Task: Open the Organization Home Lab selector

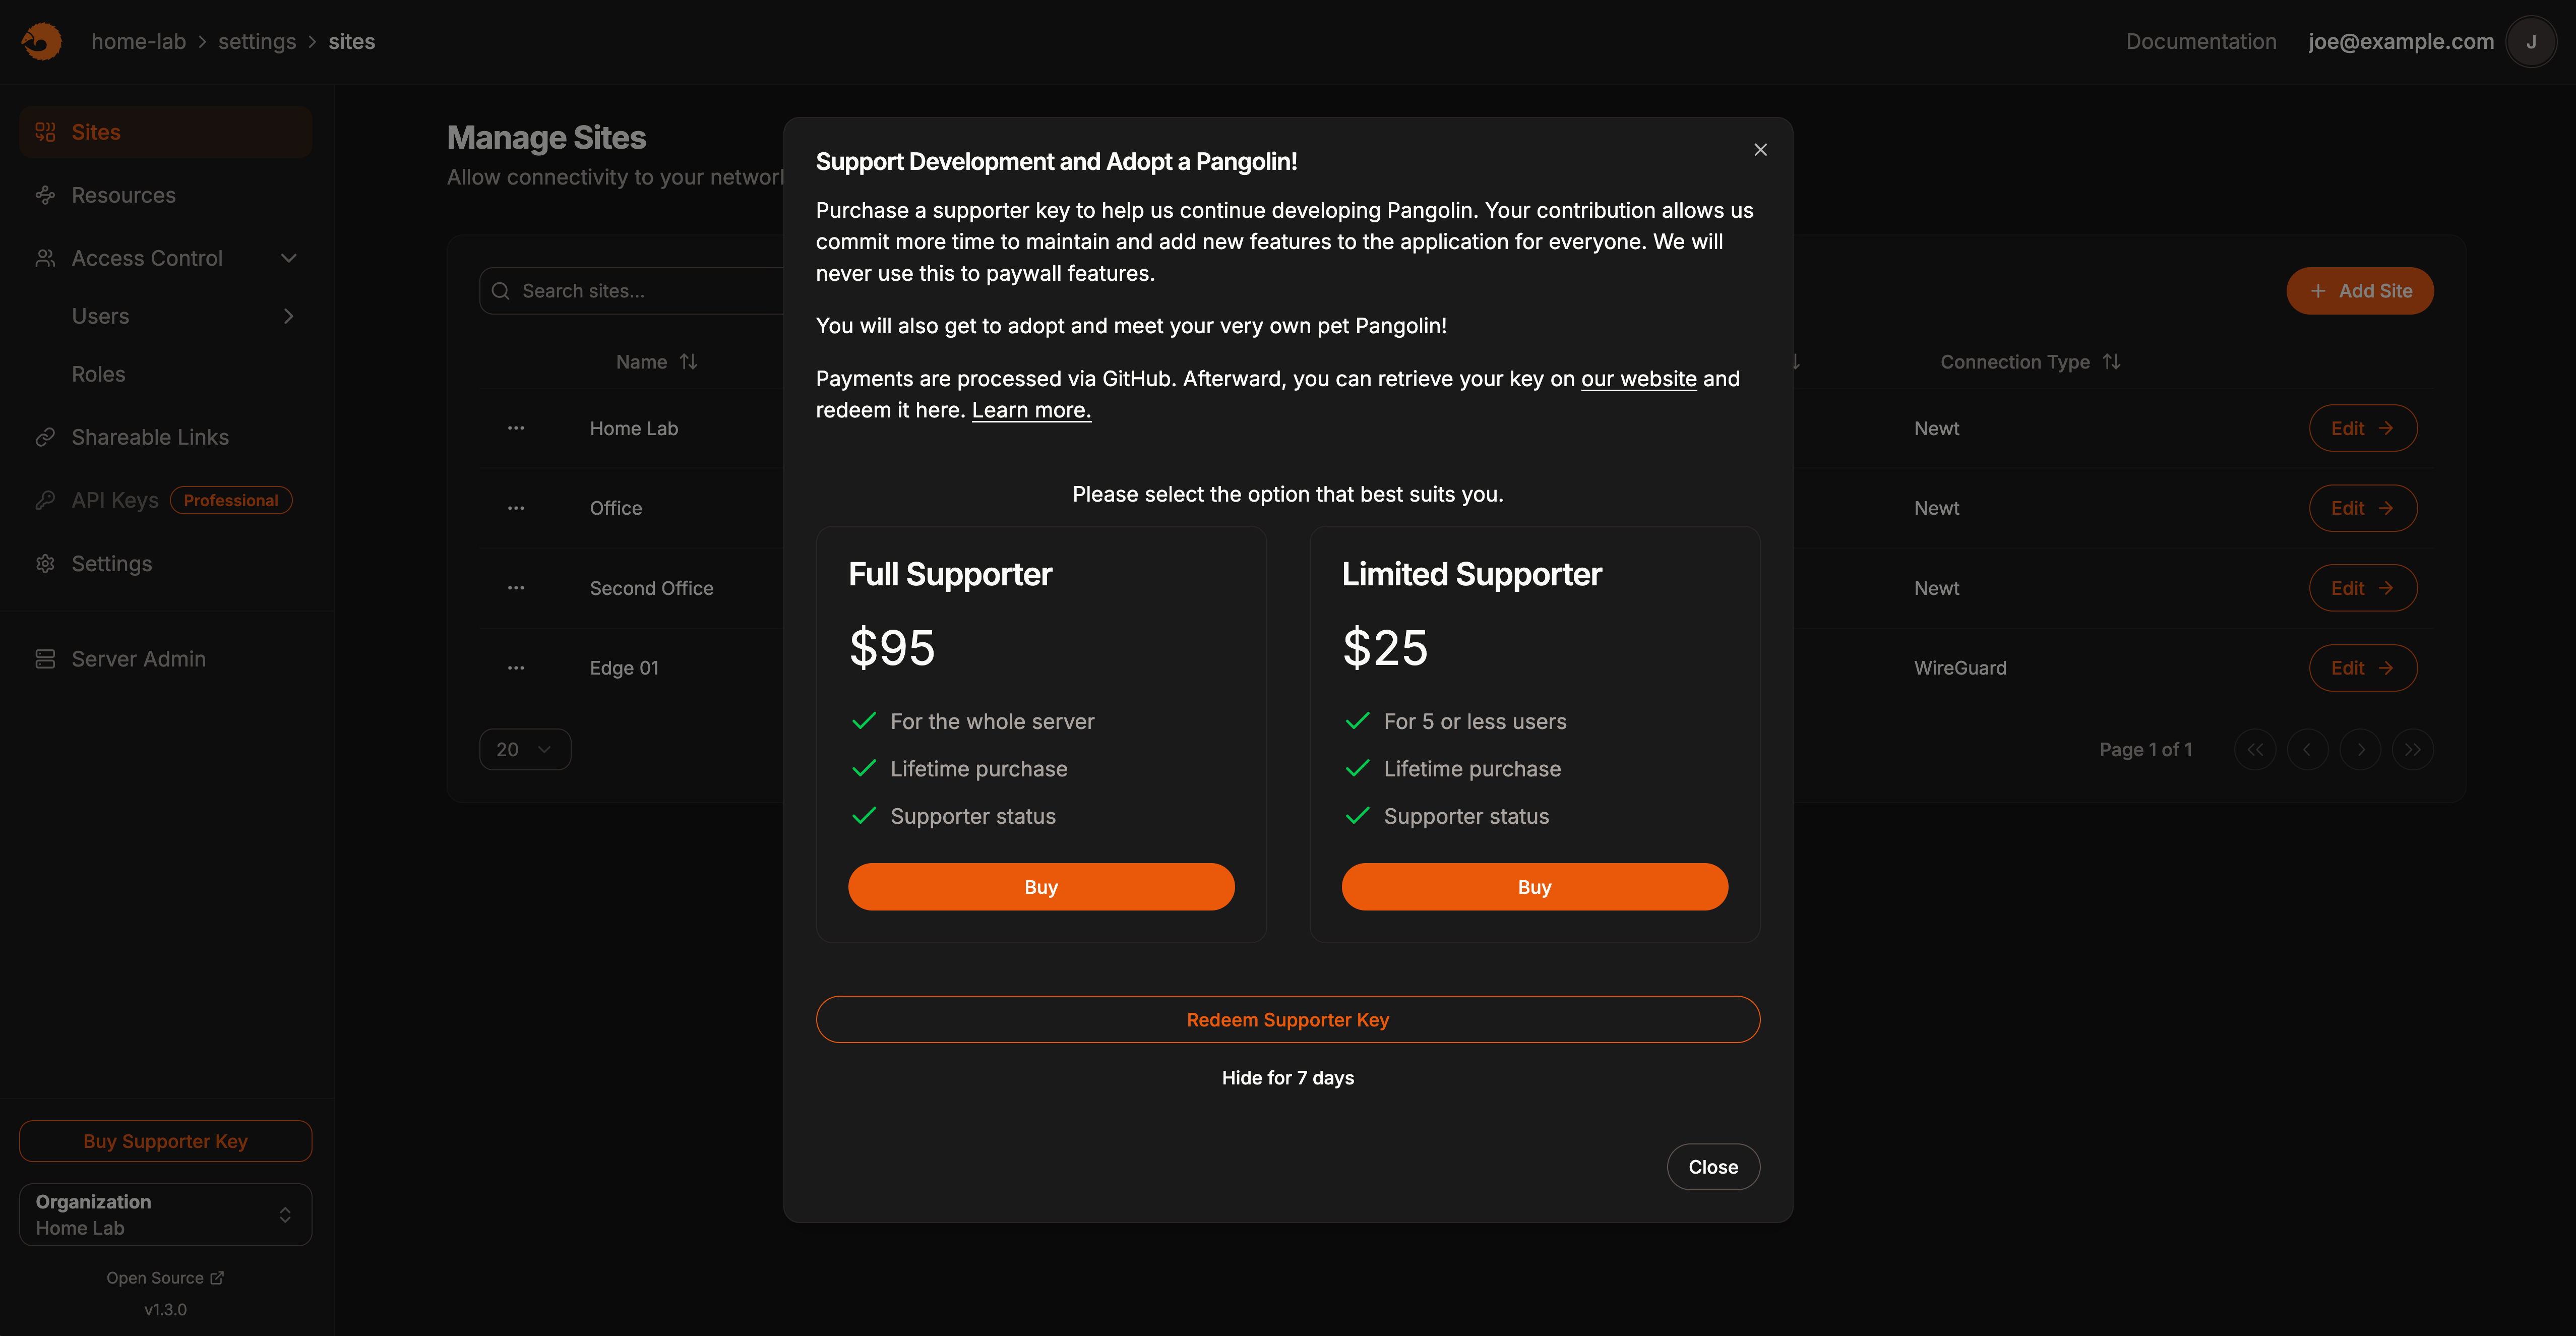Action: coord(165,1214)
